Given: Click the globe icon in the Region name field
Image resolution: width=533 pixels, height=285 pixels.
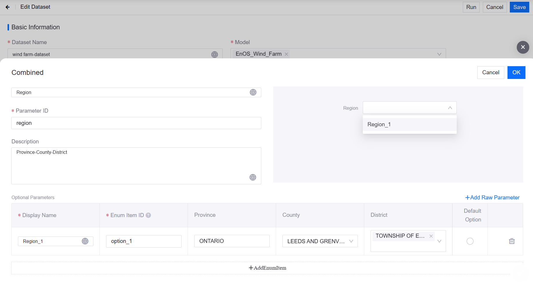Looking at the screenshot, I should [x=253, y=92].
